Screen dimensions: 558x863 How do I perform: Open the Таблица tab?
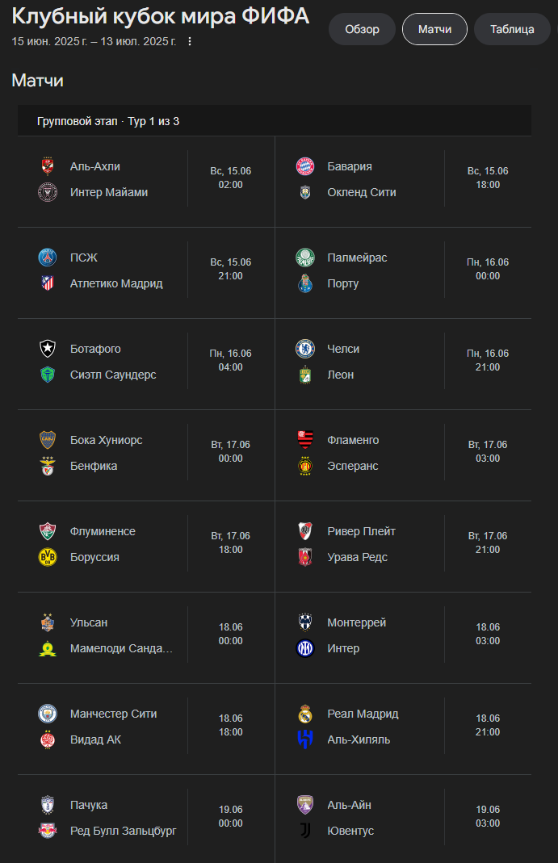tap(512, 29)
